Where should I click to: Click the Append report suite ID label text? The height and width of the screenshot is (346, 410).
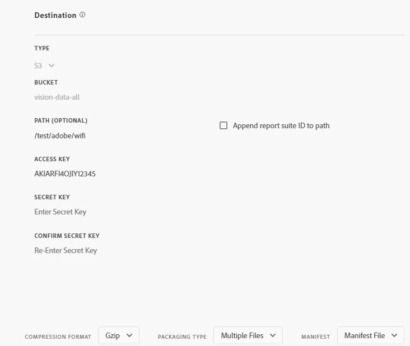click(x=281, y=126)
